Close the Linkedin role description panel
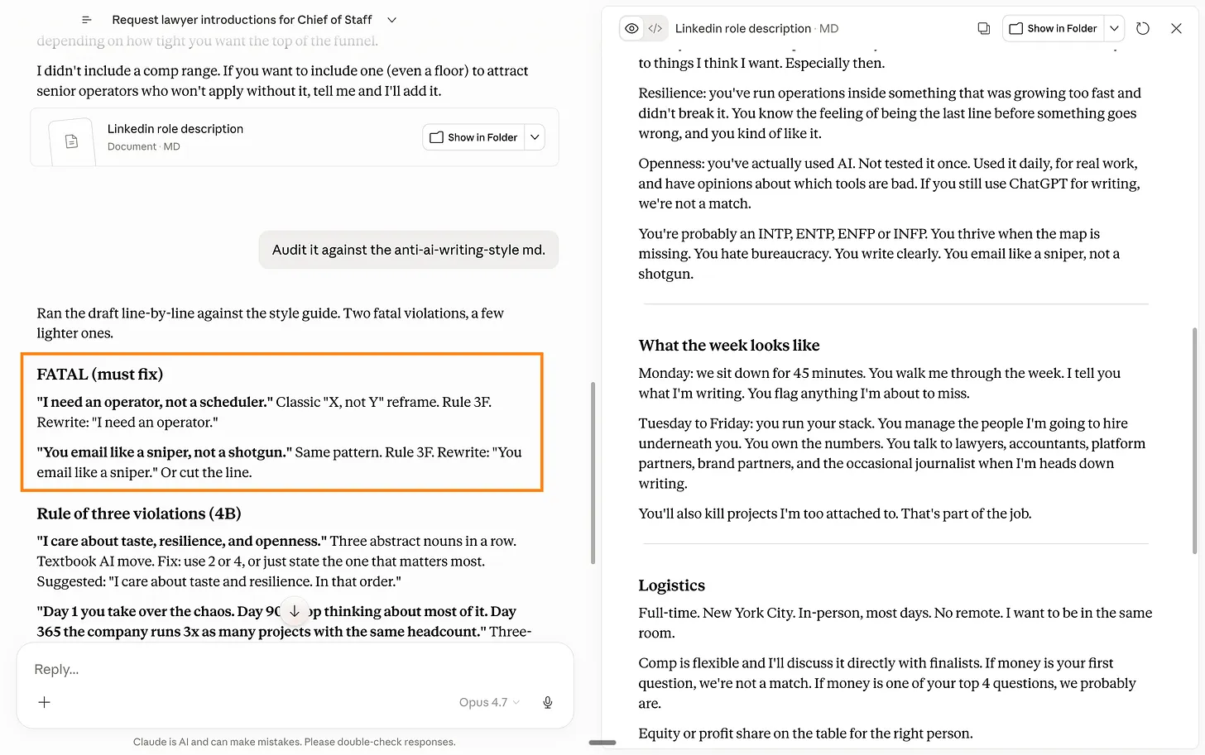Image resolution: width=1205 pixels, height=755 pixels. pos(1176,28)
